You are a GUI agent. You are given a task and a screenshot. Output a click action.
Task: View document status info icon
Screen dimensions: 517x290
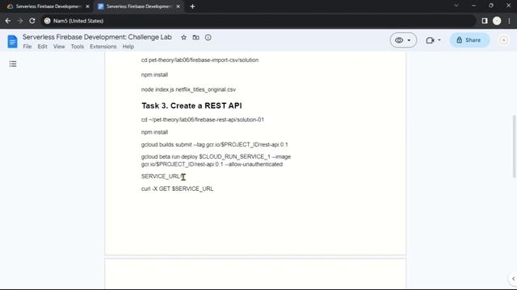[x=208, y=38]
